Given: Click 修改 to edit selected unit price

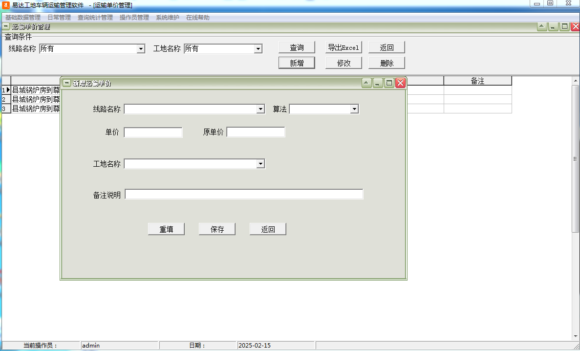Looking at the screenshot, I should [x=343, y=63].
